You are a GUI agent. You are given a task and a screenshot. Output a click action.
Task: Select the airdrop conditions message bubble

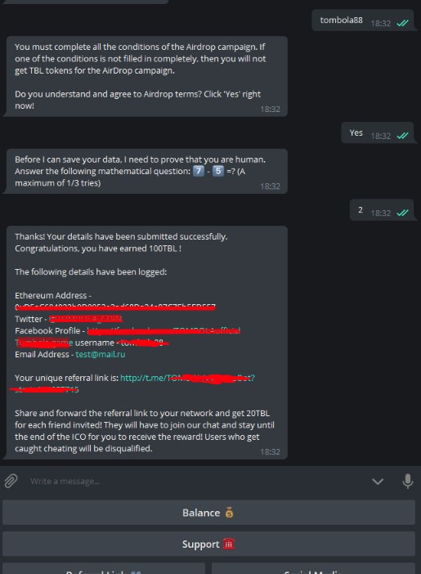point(147,76)
